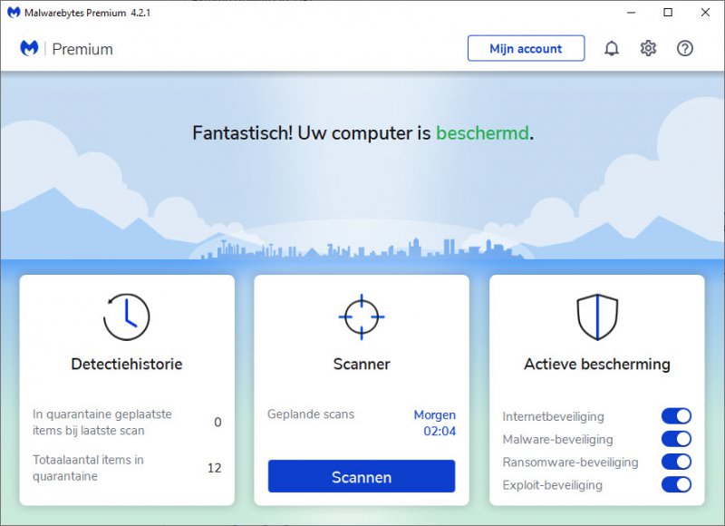Click the green word beschermd
The width and height of the screenshot is (725, 526).
tap(482, 132)
